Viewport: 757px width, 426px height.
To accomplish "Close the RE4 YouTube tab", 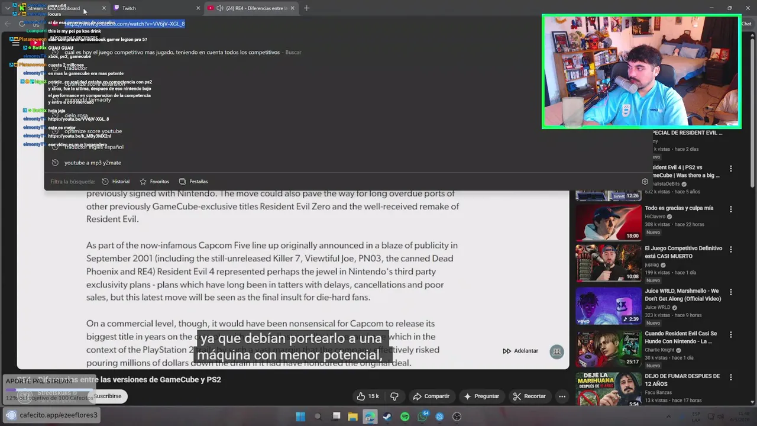I will pyautogui.click(x=292, y=8).
